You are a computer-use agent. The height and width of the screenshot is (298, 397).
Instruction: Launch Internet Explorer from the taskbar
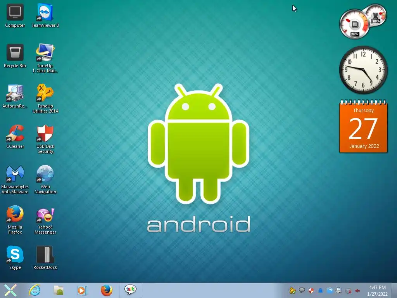(x=35, y=290)
